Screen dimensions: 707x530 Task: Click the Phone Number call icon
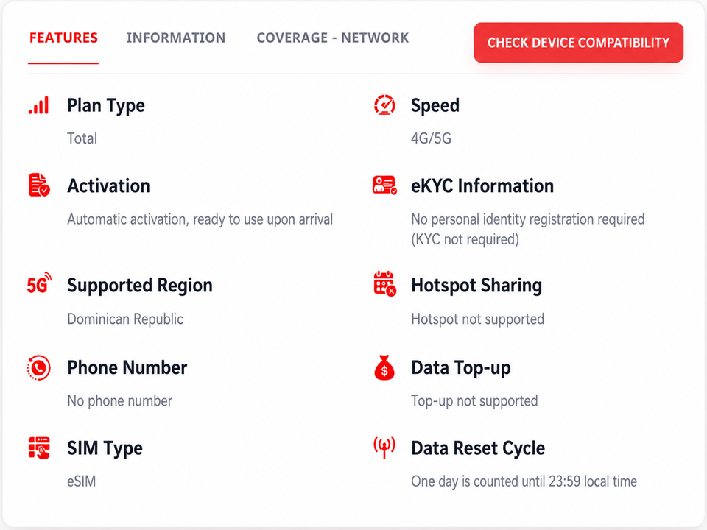[39, 368]
